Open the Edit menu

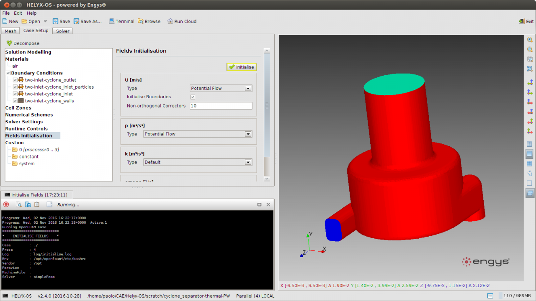pyautogui.click(x=18, y=13)
